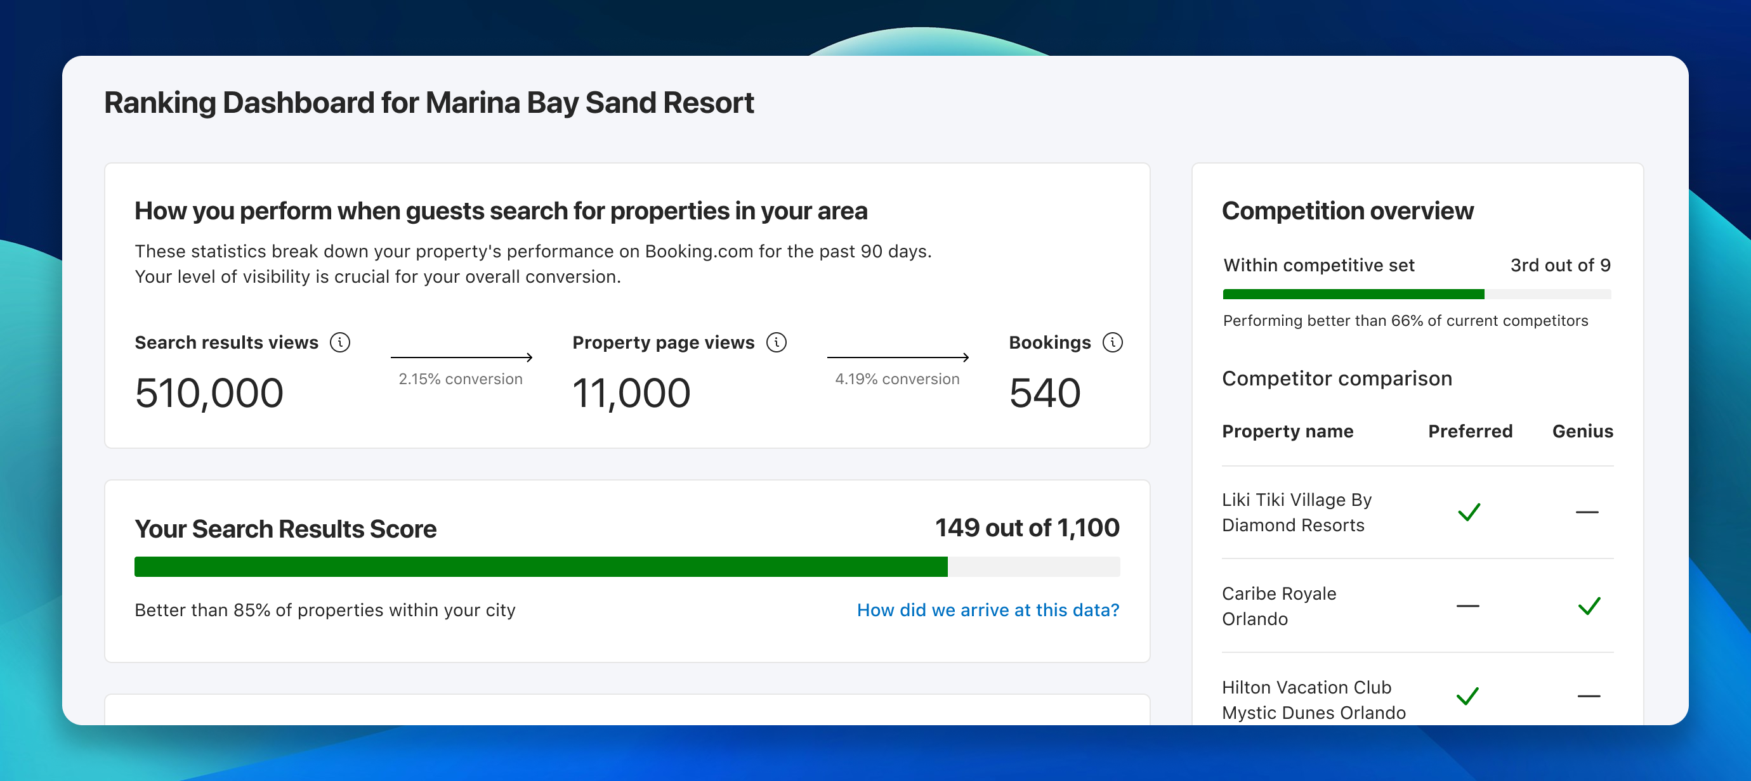
Task: Click the competitive set ranking progress bar
Action: click(x=1417, y=294)
